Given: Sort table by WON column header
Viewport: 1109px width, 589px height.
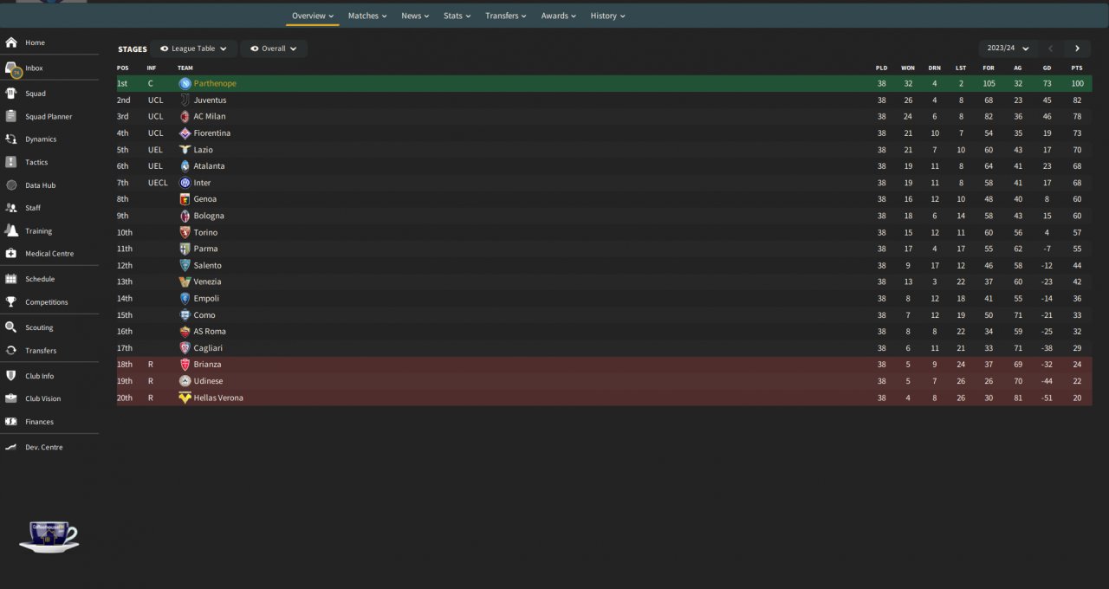Looking at the screenshot, I should (908, 68).
